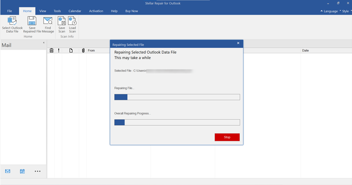
Task: Sort by the trash deleted column icon
Action: point(52,50)
